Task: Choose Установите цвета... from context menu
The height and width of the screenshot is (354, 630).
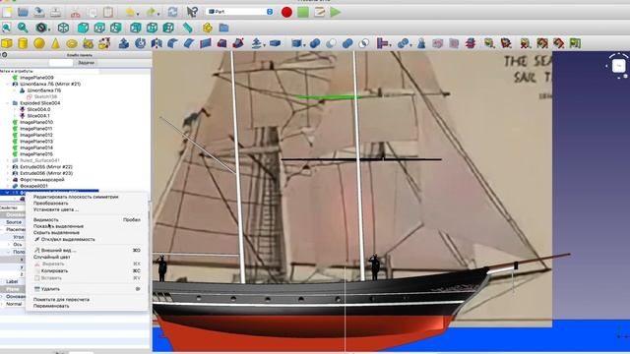Action: (56, 209)
